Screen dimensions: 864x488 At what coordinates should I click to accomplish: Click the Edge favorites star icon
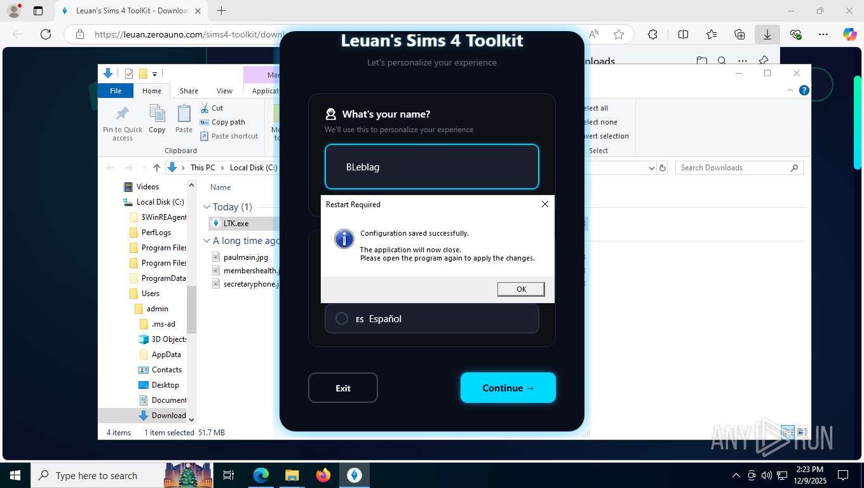(x=618, y=34)
